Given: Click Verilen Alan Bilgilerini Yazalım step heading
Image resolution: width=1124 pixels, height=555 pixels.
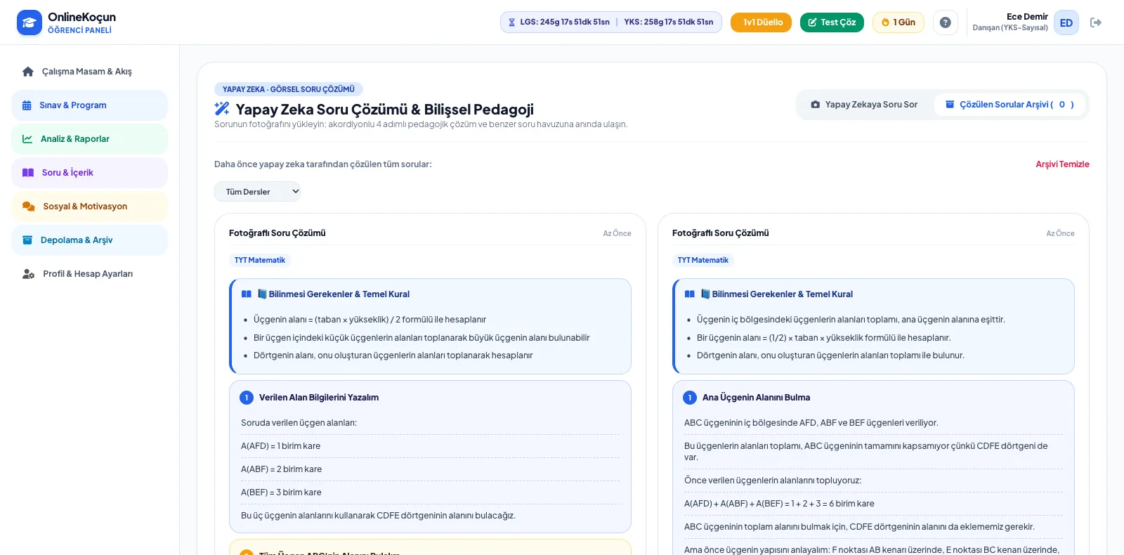Looking at the screenshot, I should [319, 398].
